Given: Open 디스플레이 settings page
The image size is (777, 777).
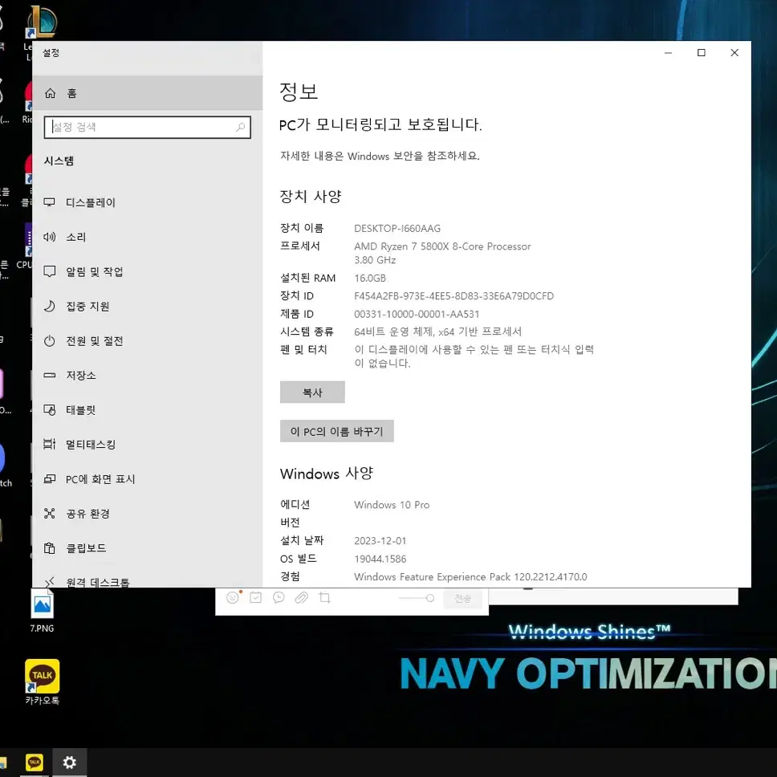Looking at the screenshot, I should coord(147,202).
